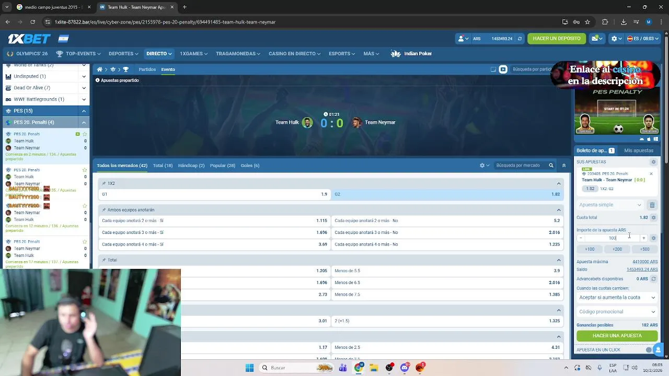Open the Apuesta simple dropdown
The height and width of the screenshot is (376, 669).
[610, 205]
